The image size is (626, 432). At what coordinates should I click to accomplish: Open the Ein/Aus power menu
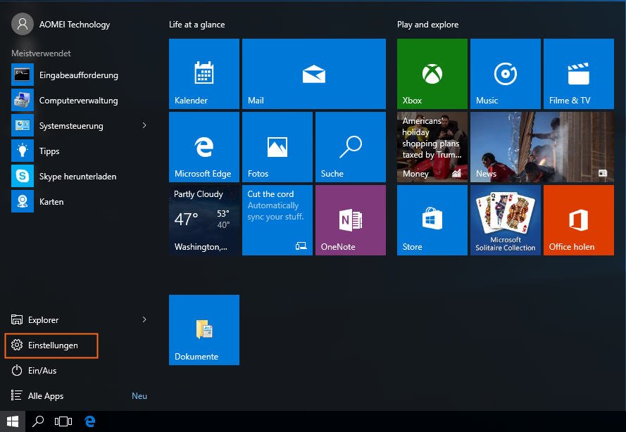pos(42,371)
